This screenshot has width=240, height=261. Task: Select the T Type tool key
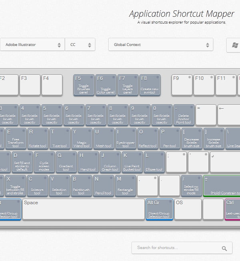click(60, 139)
